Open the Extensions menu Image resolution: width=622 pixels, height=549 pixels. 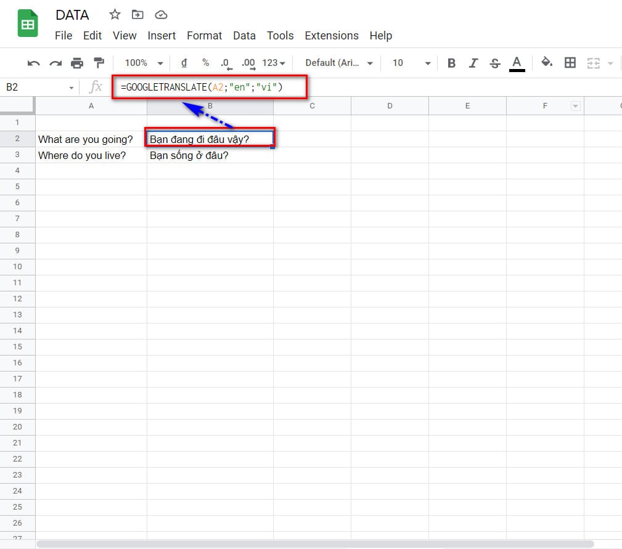[331, 36]
